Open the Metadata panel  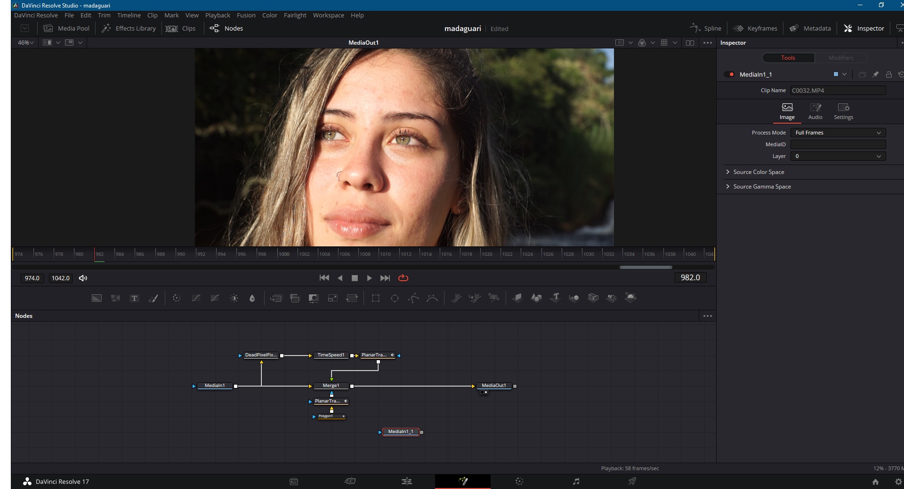(x=810, y=28)
